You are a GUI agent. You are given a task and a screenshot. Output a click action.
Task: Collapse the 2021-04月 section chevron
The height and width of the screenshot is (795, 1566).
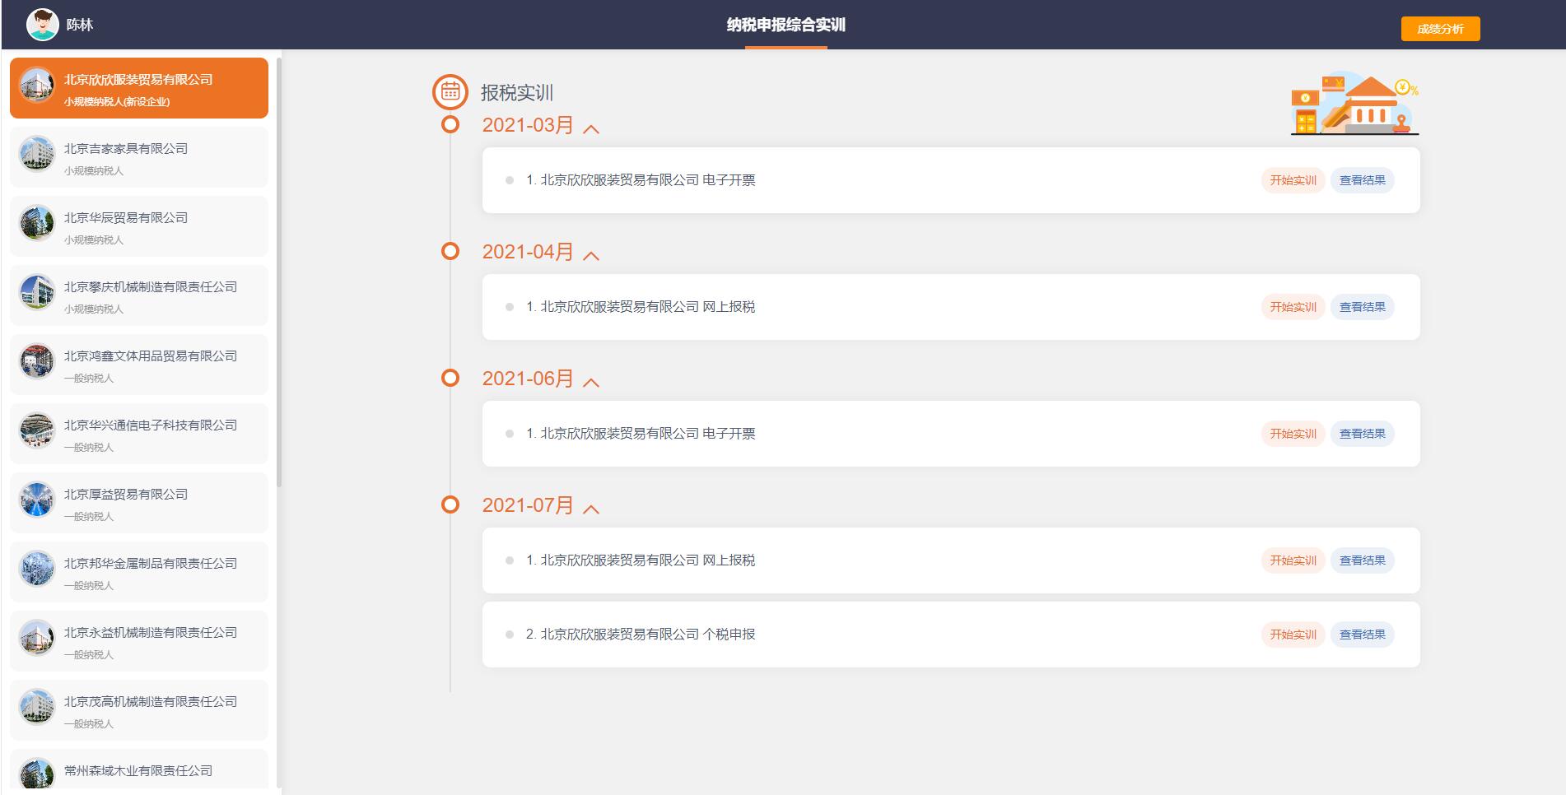click(x=591, y=255)
